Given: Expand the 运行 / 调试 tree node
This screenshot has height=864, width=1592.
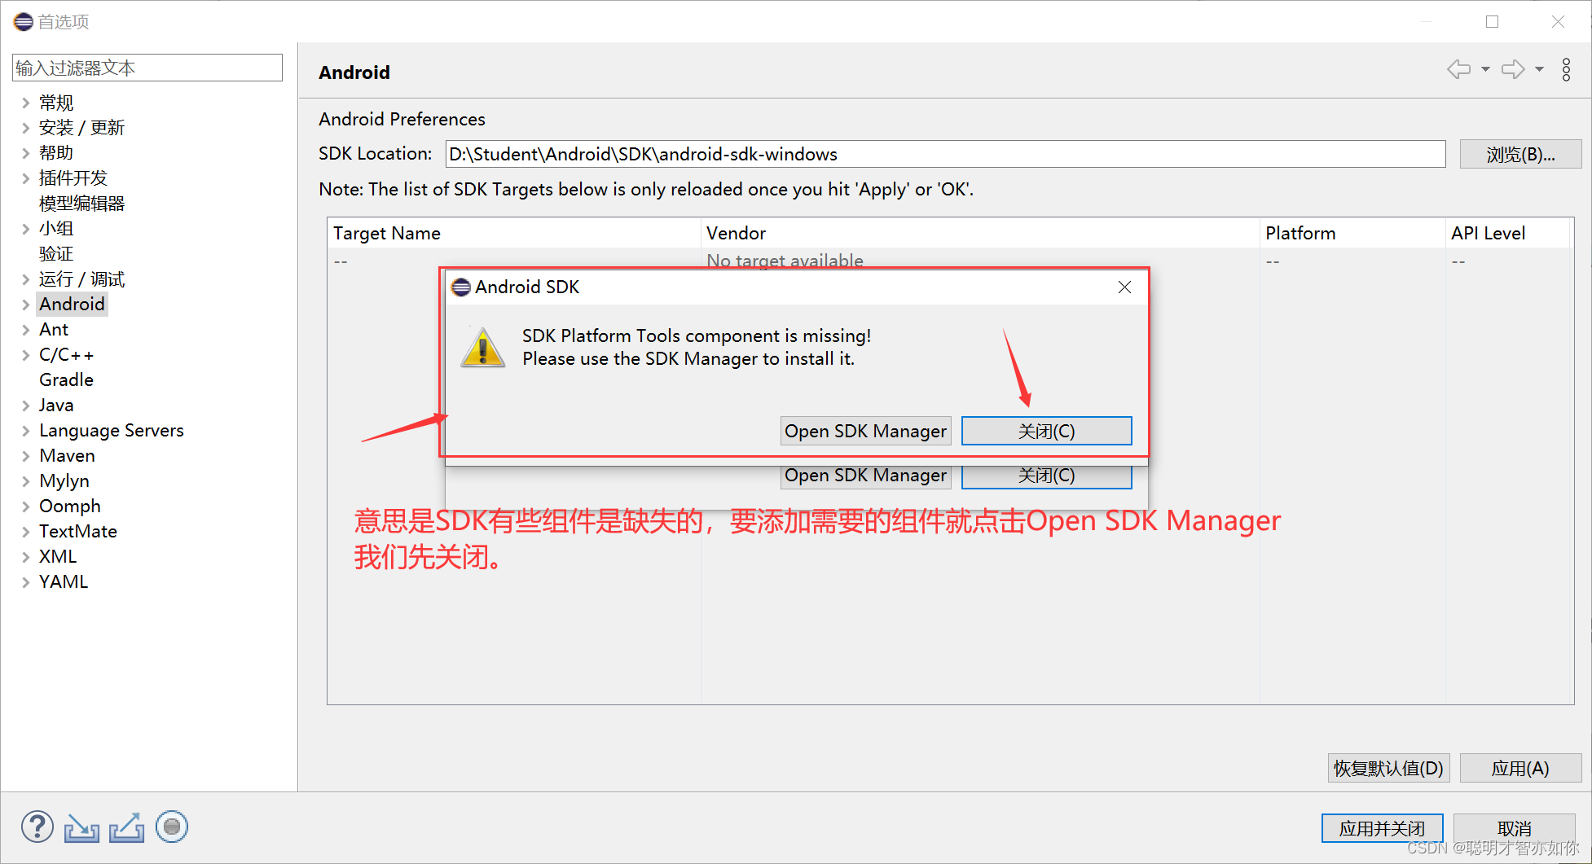Looking at the screenshot, I should [25, 279].
